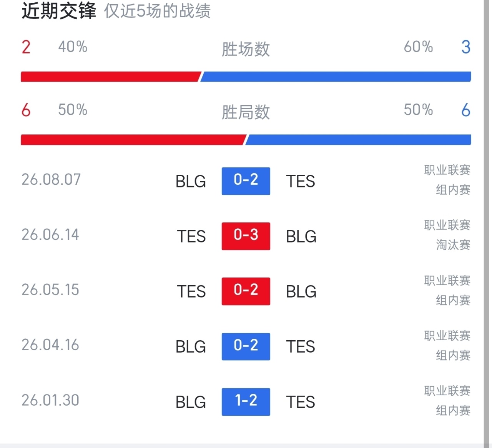Screen dimensions: 492x448
Task: Click the 胜场数 statistic label
Action: click(246, 49)
